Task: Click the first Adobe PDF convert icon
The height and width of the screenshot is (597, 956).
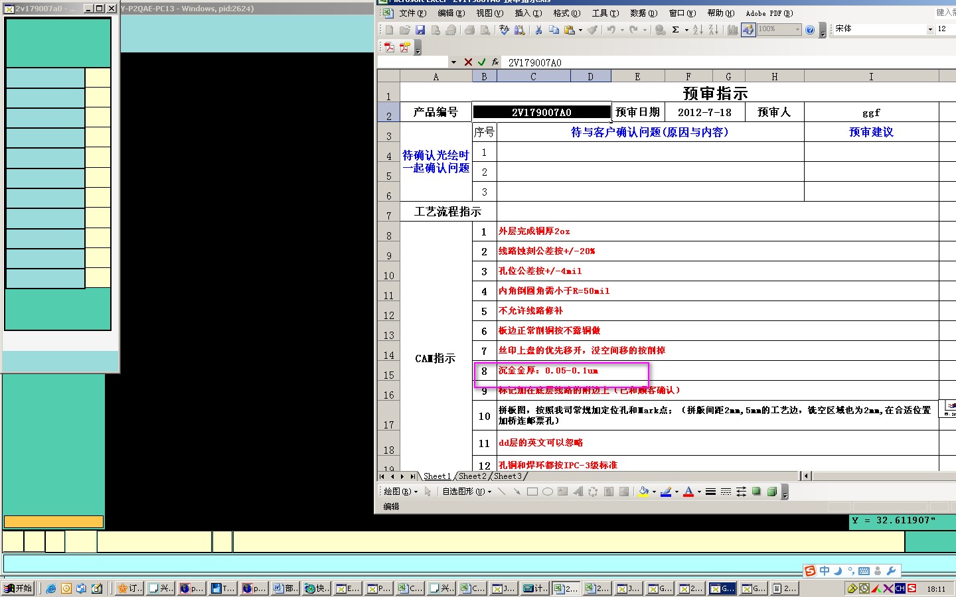Action: click(x=390, y=47)
